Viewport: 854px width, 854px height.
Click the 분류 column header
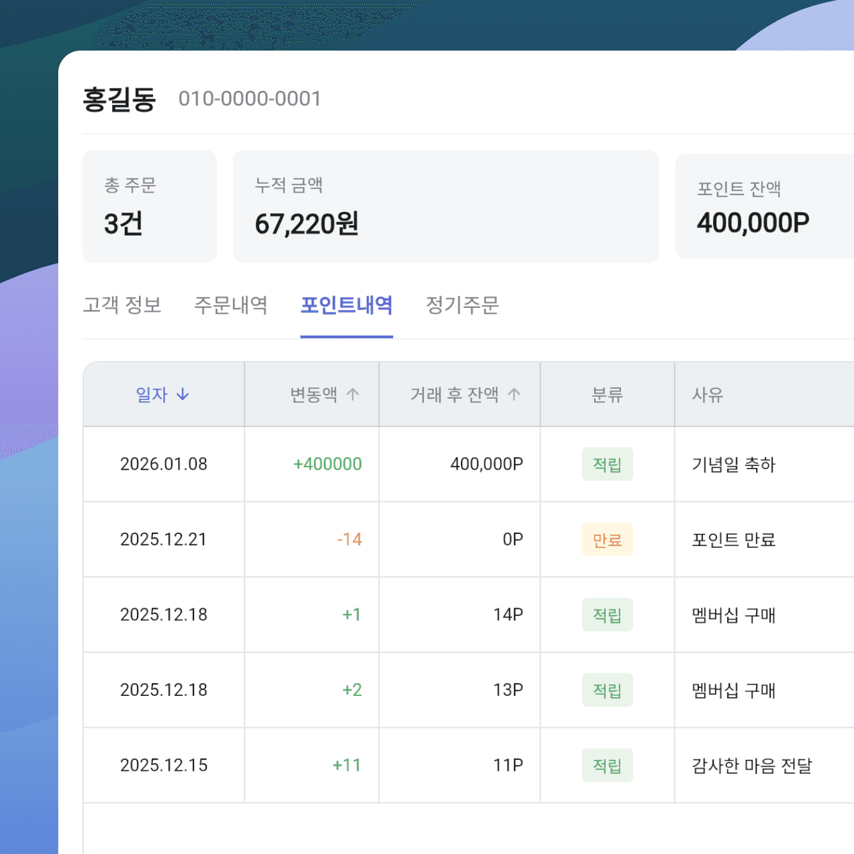[x=607, y=394]
